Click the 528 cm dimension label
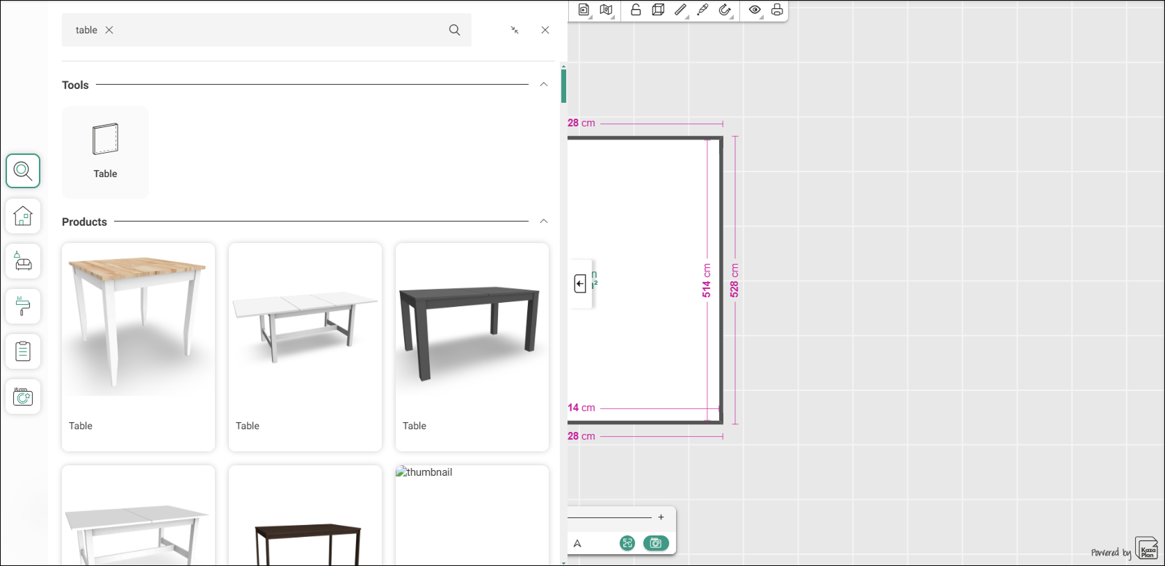This screenshot has height=566, width=1165. tap(734, 281)
